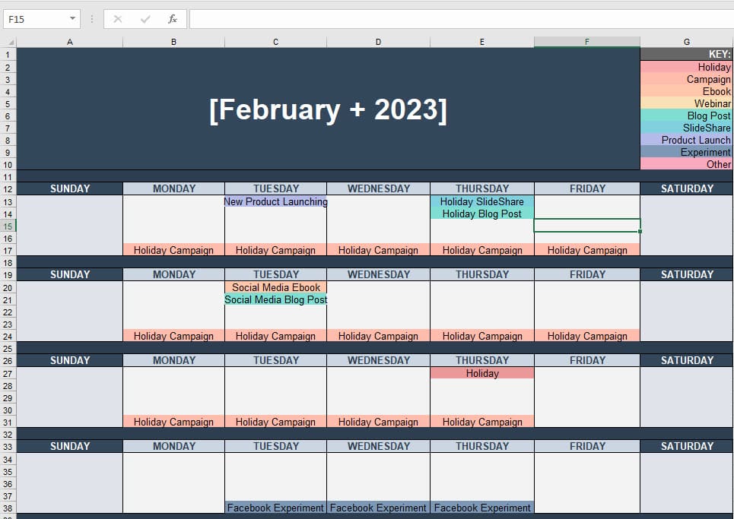The image size is (734, 519).
Task: Select the Holiday key color cell
Action: point(687,67)
